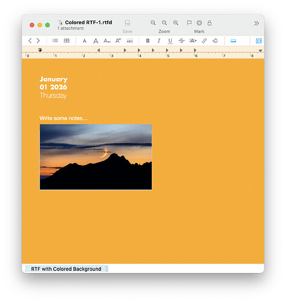Open the Mark label circle icon

point(199,23)
